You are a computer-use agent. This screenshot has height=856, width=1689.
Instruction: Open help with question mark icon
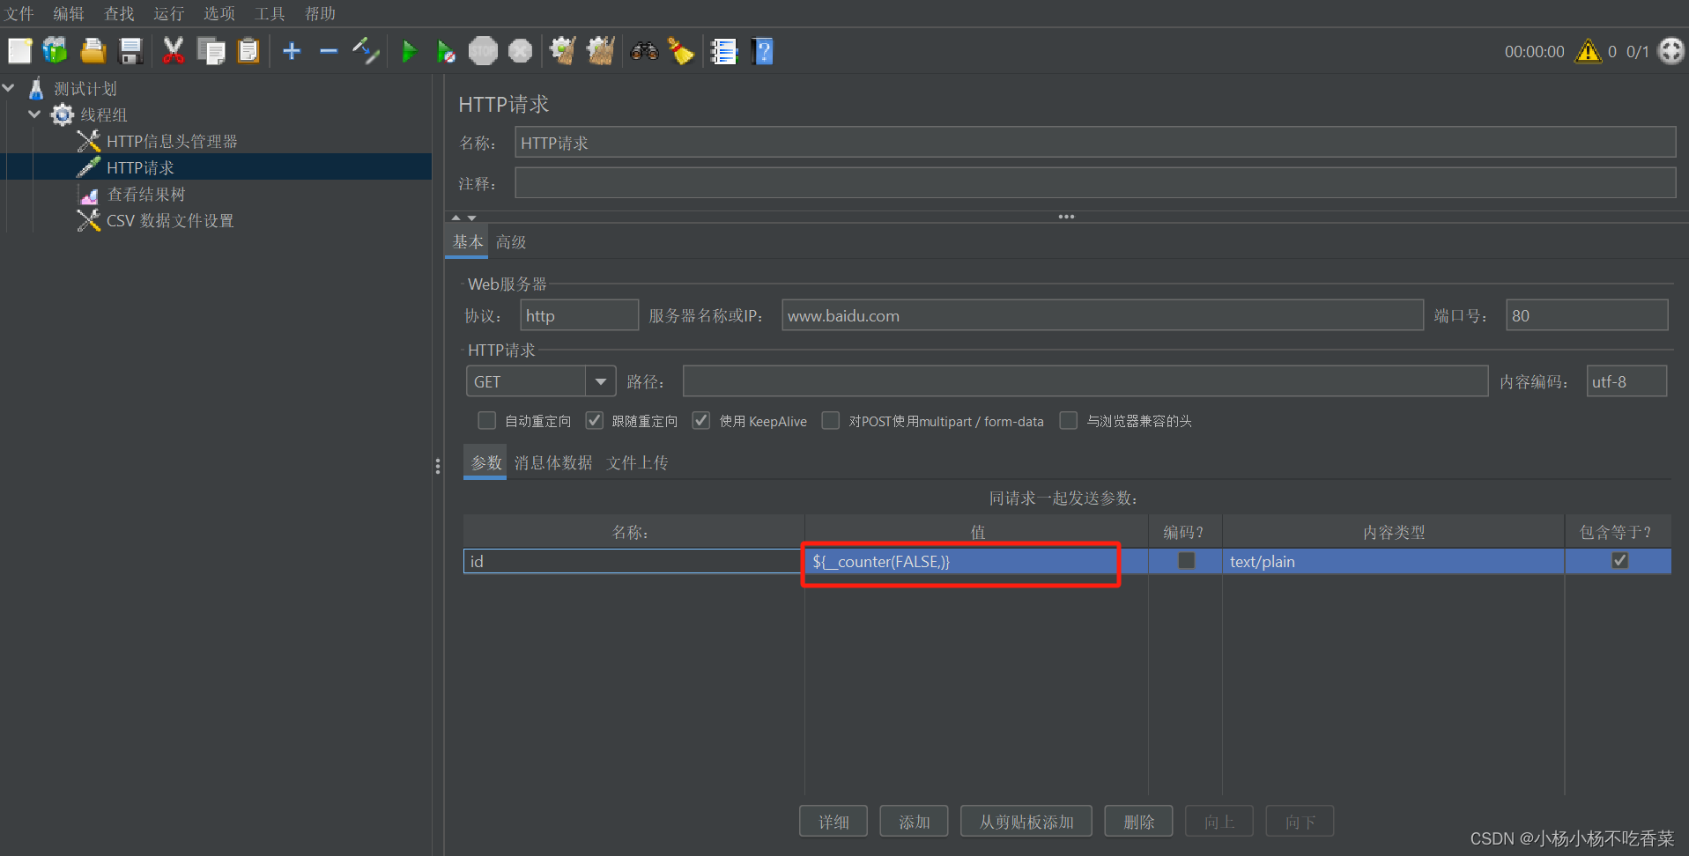763,51
